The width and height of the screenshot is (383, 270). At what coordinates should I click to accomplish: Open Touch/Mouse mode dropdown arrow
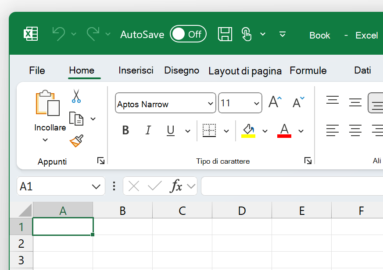pos(263,34)
